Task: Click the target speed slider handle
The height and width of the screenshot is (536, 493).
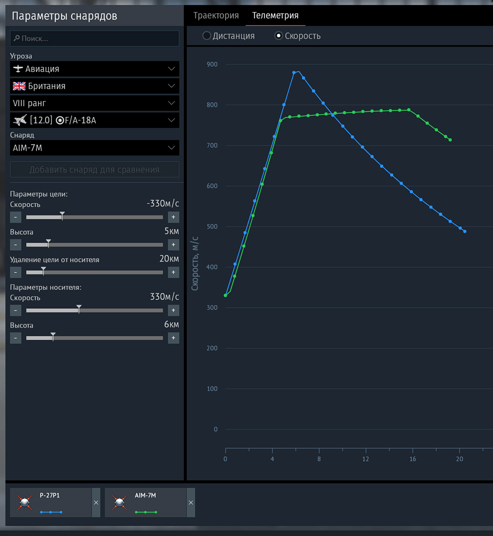Action: click(62, 215)
